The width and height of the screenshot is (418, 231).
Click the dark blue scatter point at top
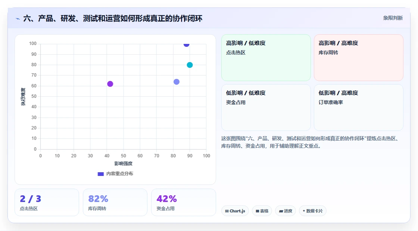186,44
